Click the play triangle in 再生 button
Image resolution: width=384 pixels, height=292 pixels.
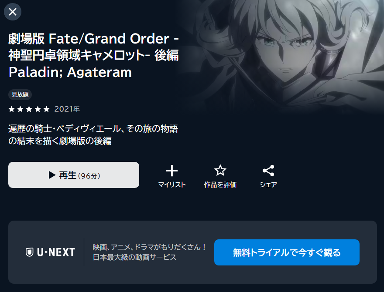pos(51,175)
